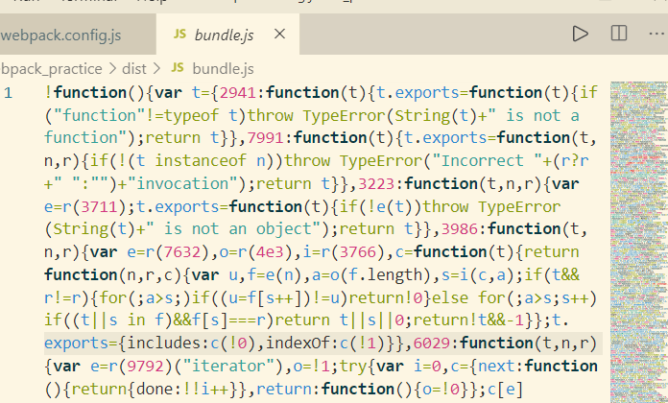Click the 4e3 numeric literal
The width and height of the screenshot is (668, 403).
pos(270,252)
